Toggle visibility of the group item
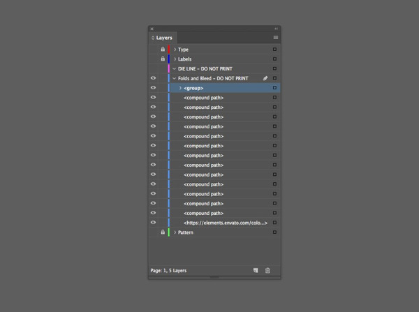 click(x=153, y=88)
